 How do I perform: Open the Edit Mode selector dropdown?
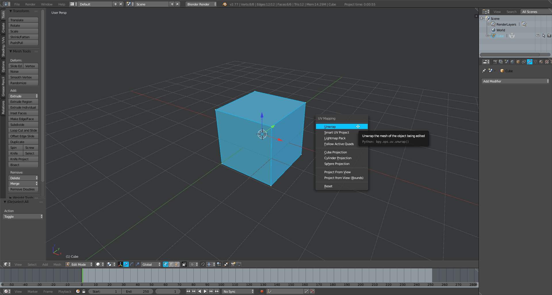(79, 264)
